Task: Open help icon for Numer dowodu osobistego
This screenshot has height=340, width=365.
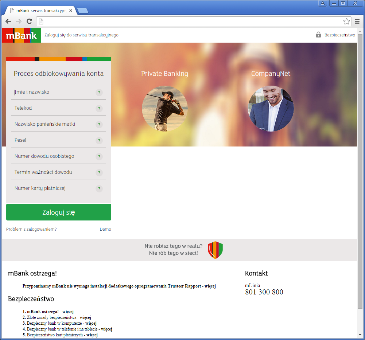Action: pyautogui.click(x=99, y=157)
